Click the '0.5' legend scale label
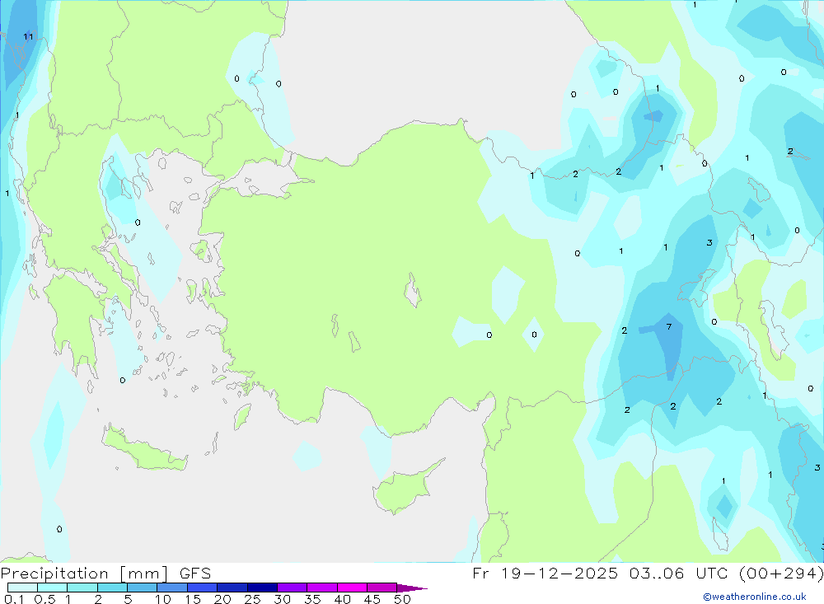Screen dimensions: 824x604 [44, 599]
